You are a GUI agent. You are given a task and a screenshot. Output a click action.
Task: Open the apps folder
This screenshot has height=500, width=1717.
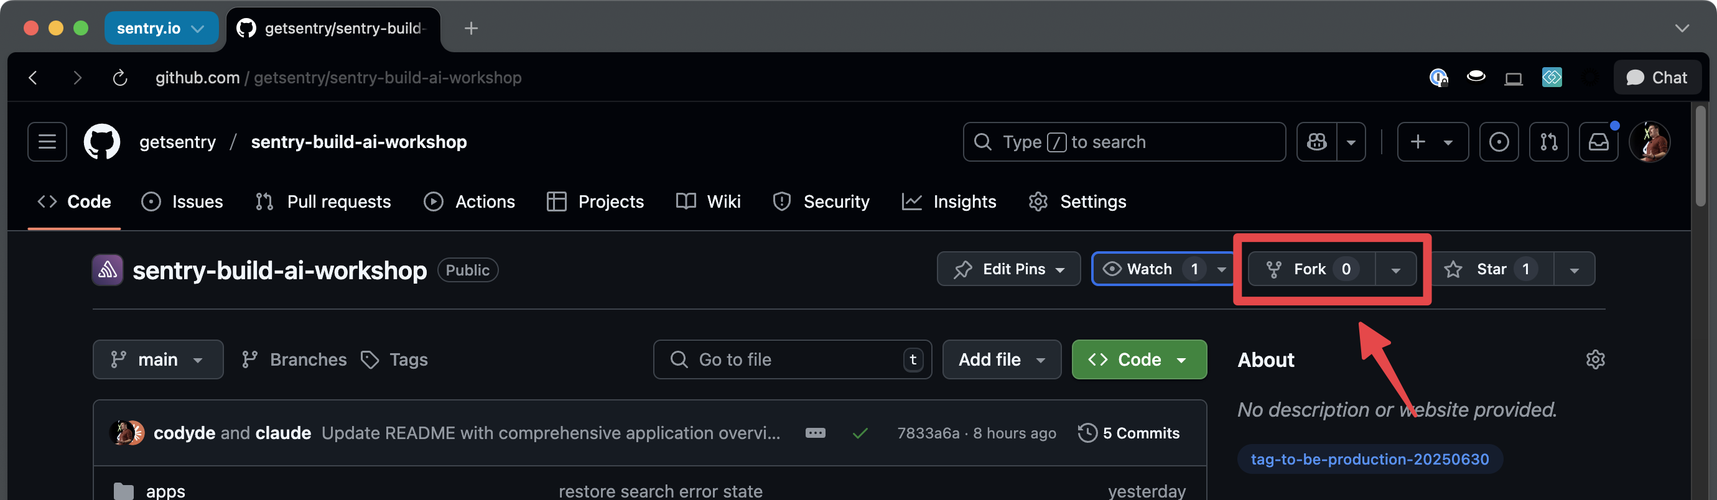(x=165, y=491)
